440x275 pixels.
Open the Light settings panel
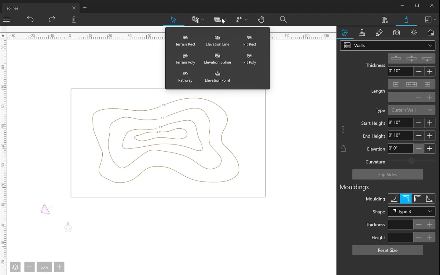pos(414,32)
